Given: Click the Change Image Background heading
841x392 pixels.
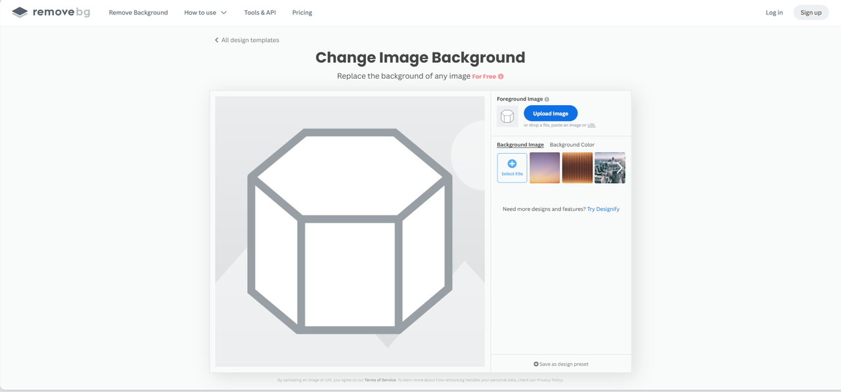Looking at the screenshot, I should point(420,58).
